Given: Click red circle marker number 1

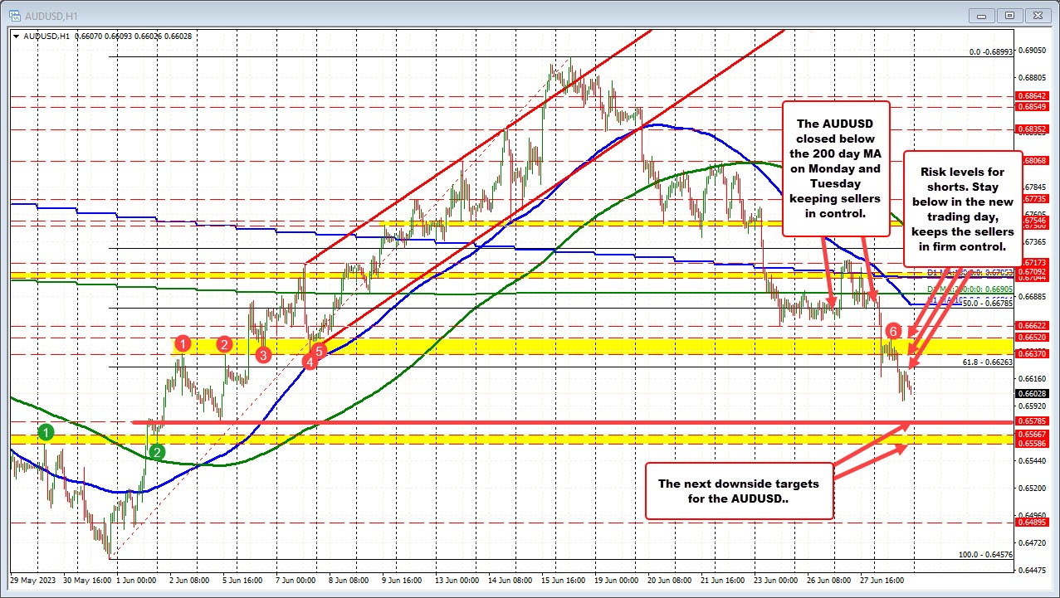Looking at the screenshot, I should [183, 343].
